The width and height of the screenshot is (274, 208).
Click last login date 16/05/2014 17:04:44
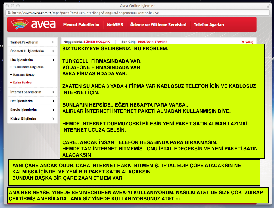click(152, 42)
